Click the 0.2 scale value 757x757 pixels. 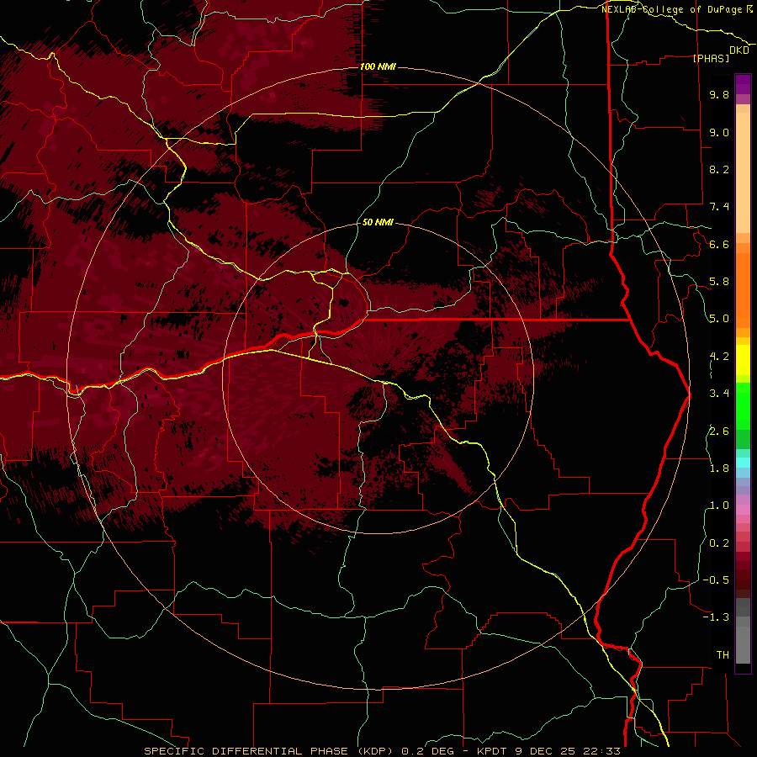(x=719, y=543)
